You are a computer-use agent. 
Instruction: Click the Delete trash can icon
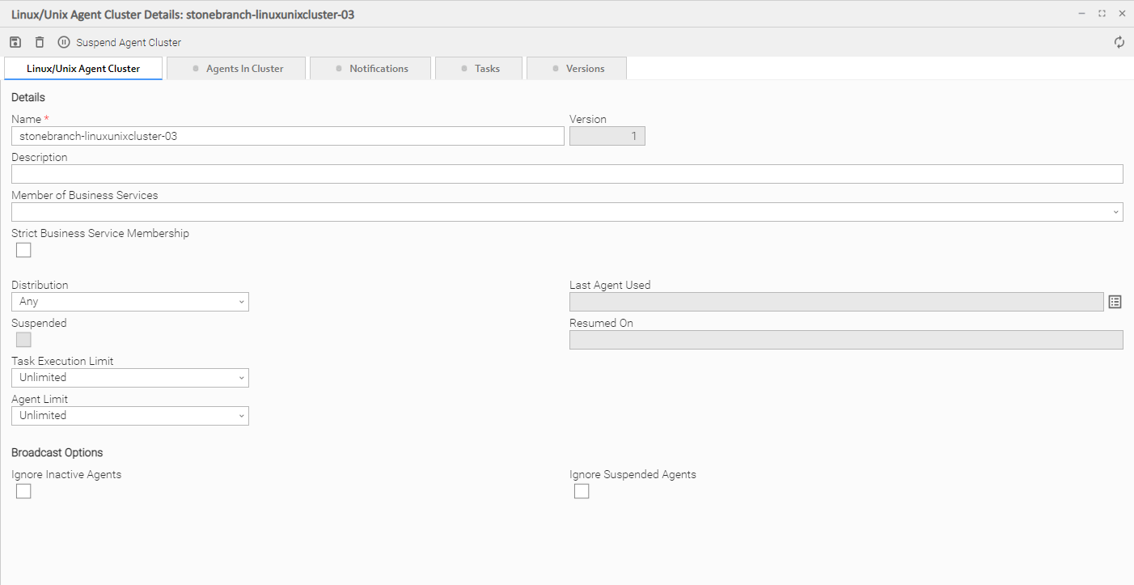(40, 42)
